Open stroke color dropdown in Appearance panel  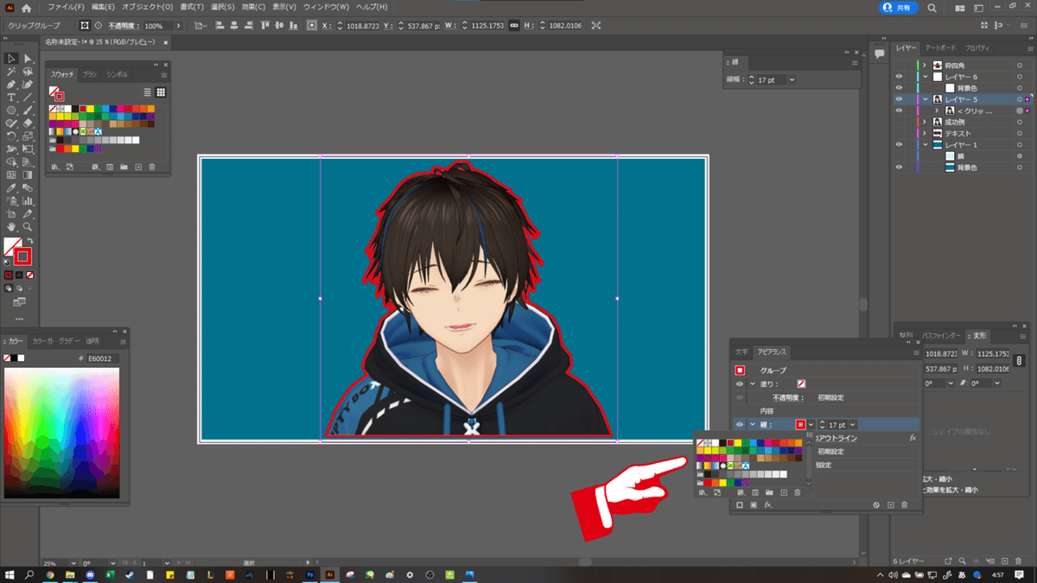pos(811,425)
